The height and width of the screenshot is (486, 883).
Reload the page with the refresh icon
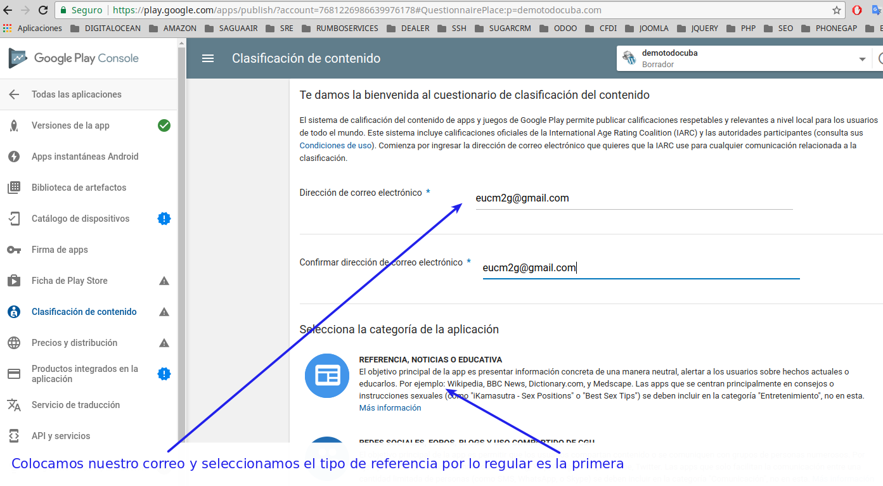[43, 10]
